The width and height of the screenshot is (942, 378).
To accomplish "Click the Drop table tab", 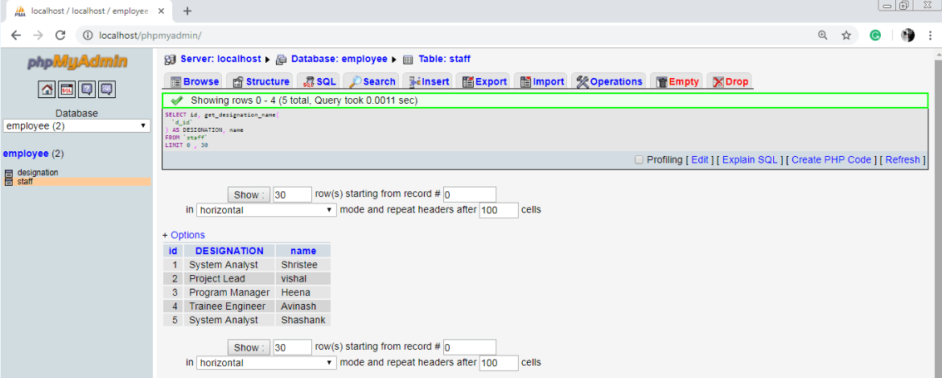I will (x=730, y=82).
